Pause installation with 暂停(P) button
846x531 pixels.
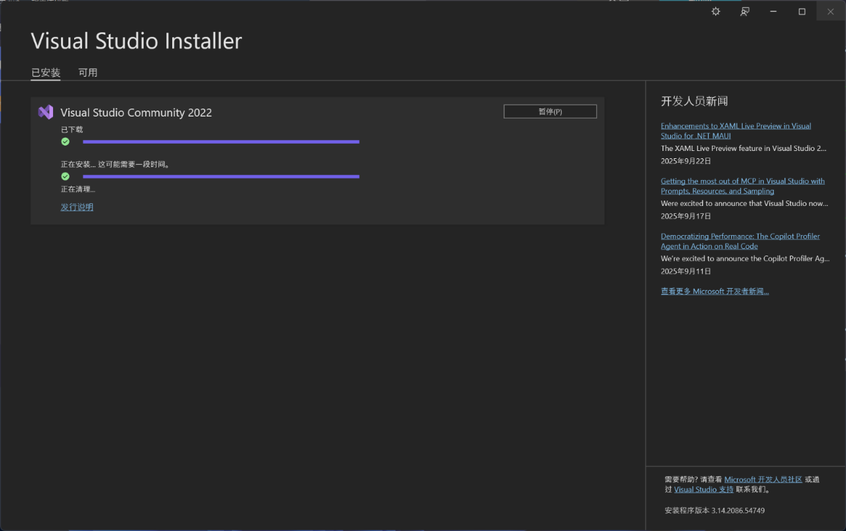pyautogui.click(x=550, y=111)
